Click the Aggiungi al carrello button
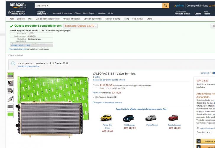This screenshot has height=148, width=215. pyautogui.click(x=206, y=141)
